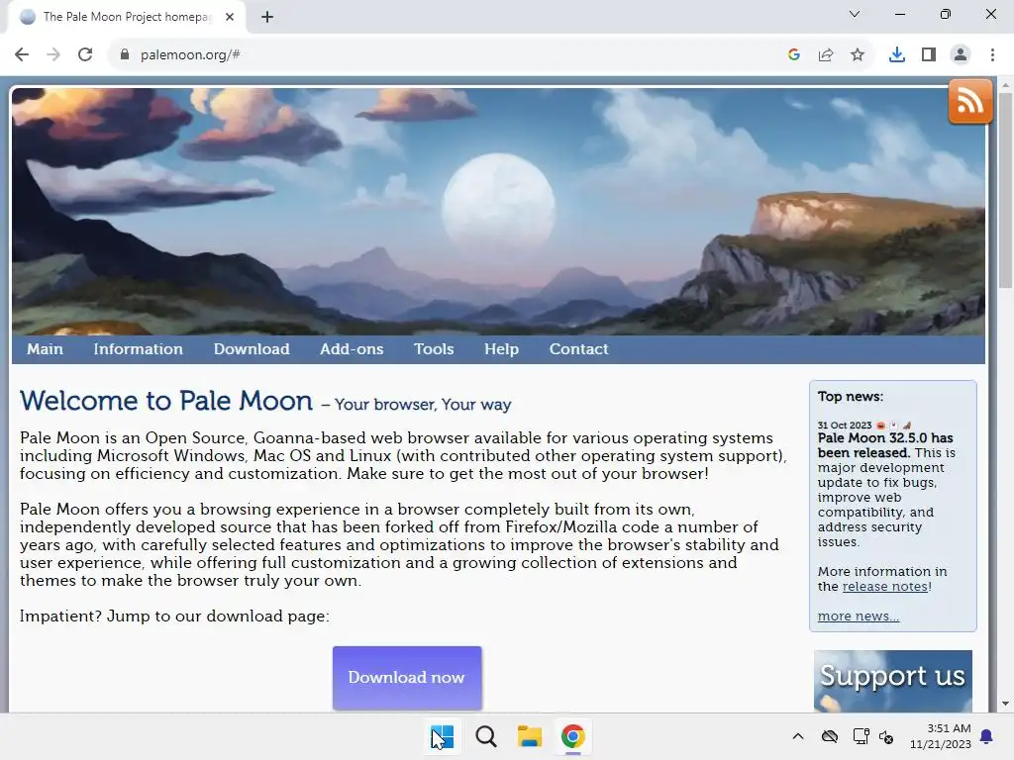Click the page vertical scrollbar thumb
This screenshot has height=760, width=1014.
coord(1006,191)
